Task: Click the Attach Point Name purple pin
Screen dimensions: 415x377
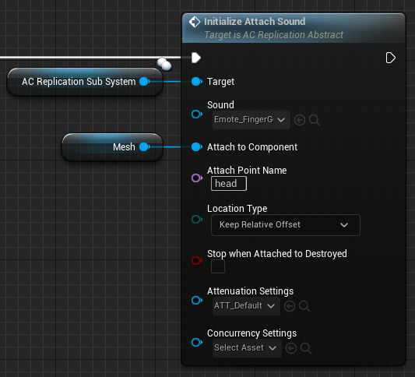Action: click(197, 178)
